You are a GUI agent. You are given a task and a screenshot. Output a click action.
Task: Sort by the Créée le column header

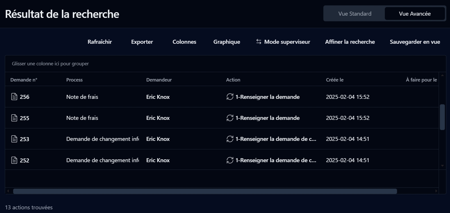pyautogui.click(x=334, y=80)
